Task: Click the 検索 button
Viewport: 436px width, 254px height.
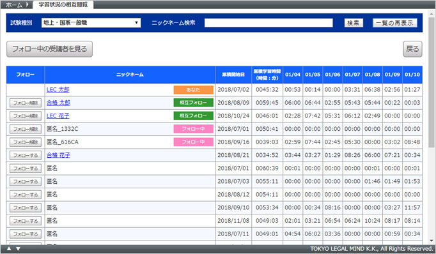Action: (x=354, y=23)
